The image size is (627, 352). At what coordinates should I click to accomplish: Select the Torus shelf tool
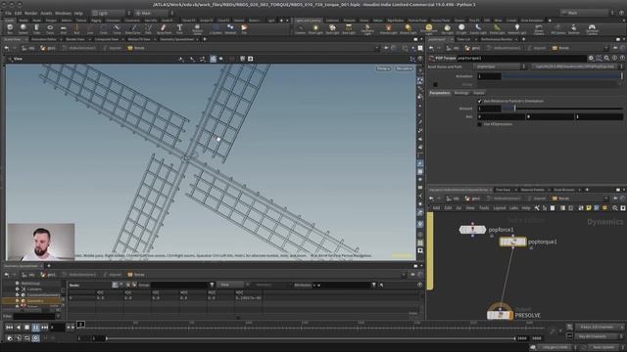pos(50,28)
